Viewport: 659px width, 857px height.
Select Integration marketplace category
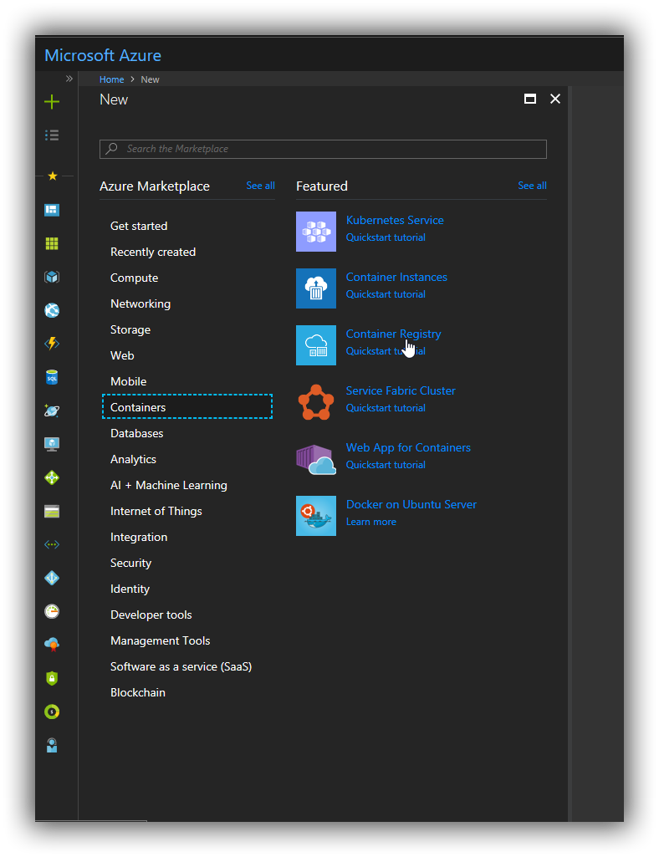click(139, 538)
